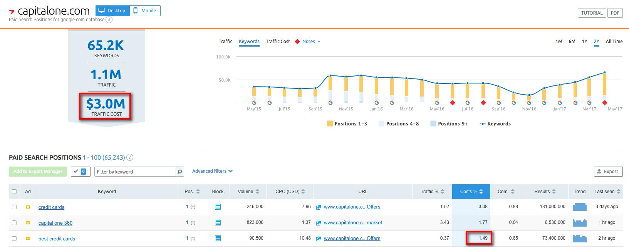Open www.capitalone.c...market URL link
The image size is (629, 247).
(353, 222)
